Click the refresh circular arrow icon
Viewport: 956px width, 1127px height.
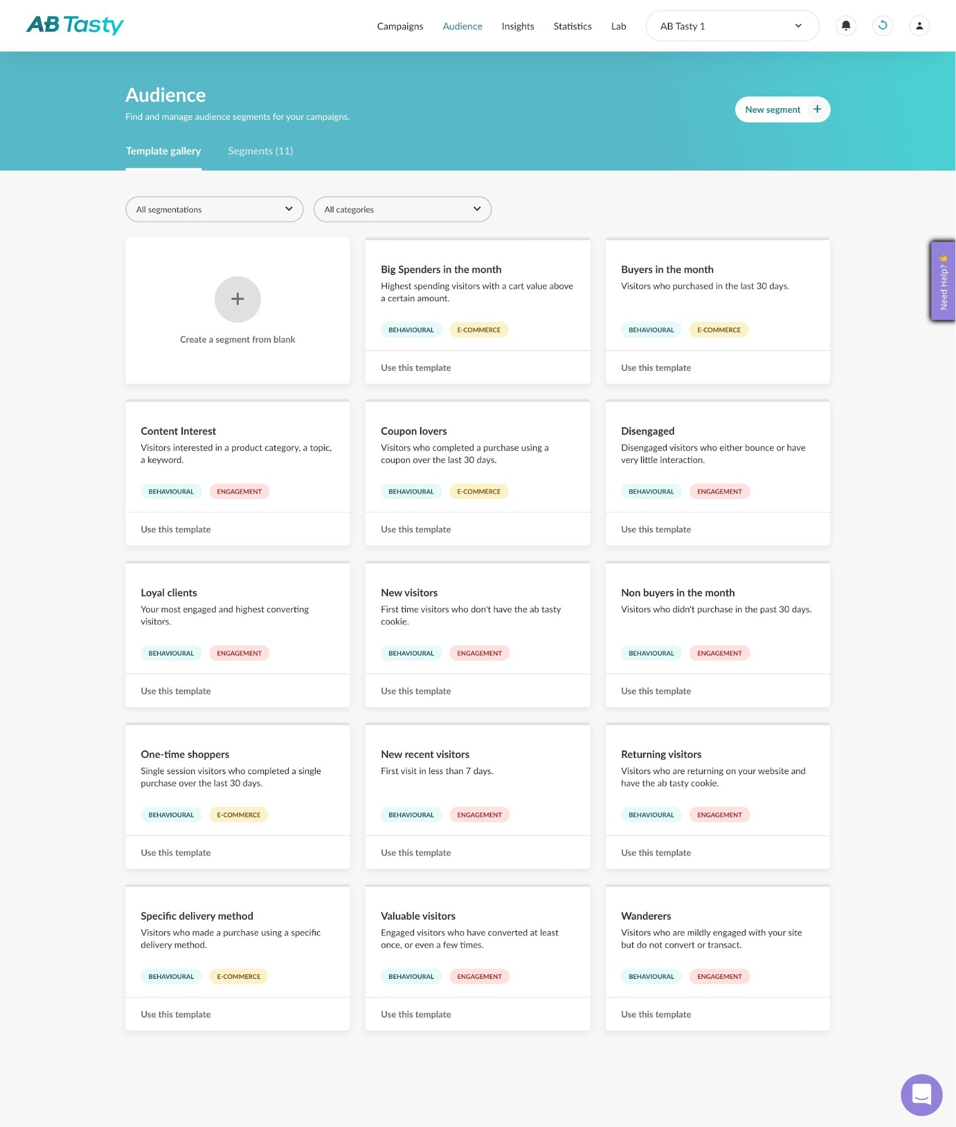point(882,26)
